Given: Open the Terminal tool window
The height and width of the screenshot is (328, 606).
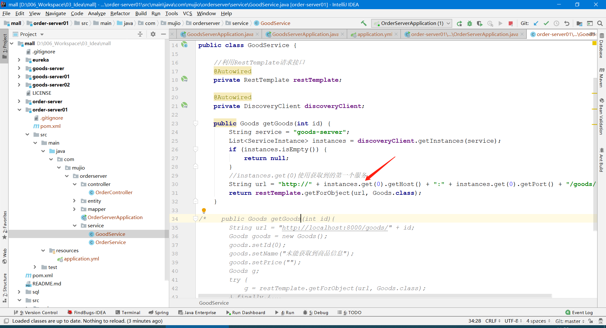Looking at the screenshot, I should (x=128, y=313).
